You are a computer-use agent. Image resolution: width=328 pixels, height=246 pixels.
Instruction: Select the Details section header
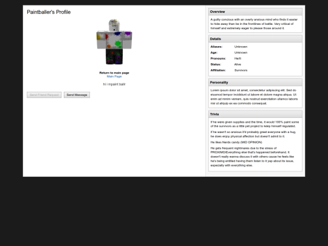click(255, 39)
